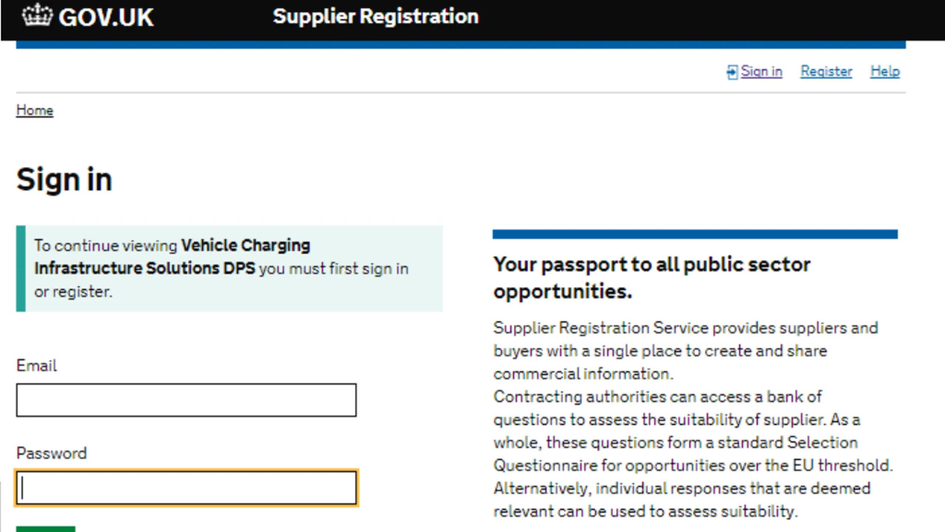
Task: Go to the Home breadcrumb link
Action: pyautogui.click(x=35, y=110)
